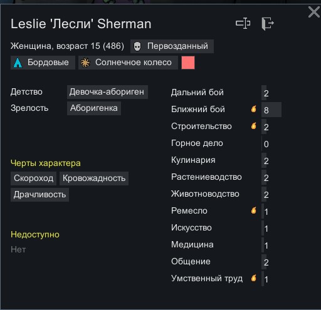Select the Кровожадность trait tag
Viewport: 321px width, 310px height.
point(94,178)
